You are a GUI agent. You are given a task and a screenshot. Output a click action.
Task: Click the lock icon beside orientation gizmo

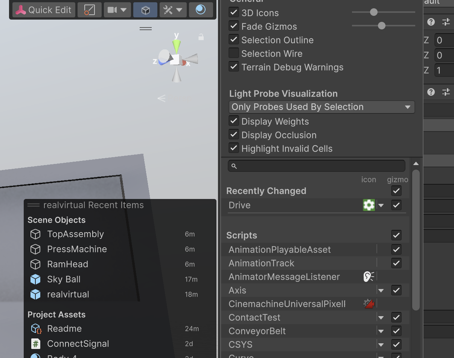click(x=201, y=37)
